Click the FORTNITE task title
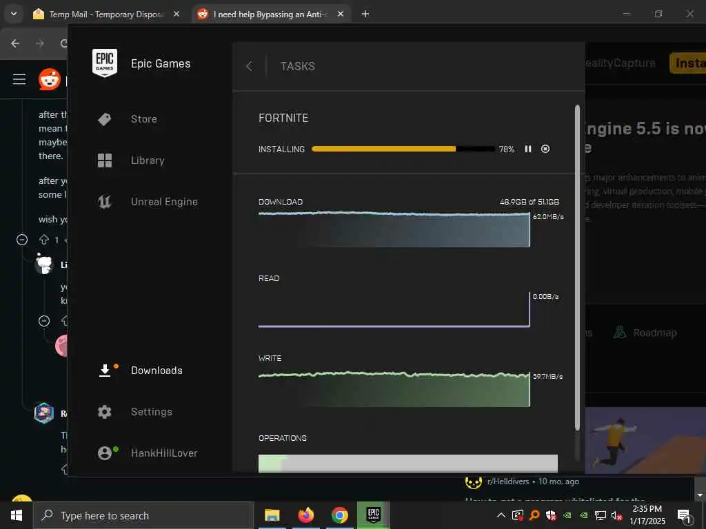The image size is (706, 529). tap(283, 118)
